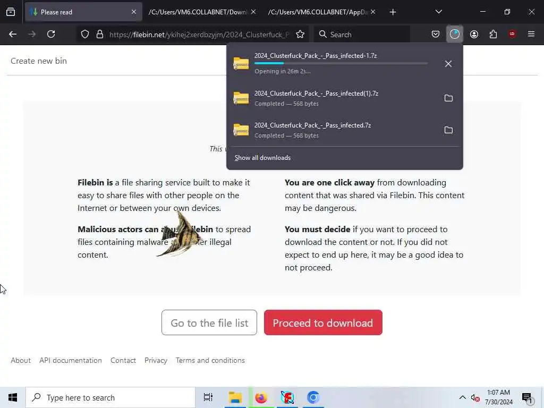The width and height of the screenshot is (544, 408).
Task: Click the blue circular taskbar app icon
Action: (313, 397)
